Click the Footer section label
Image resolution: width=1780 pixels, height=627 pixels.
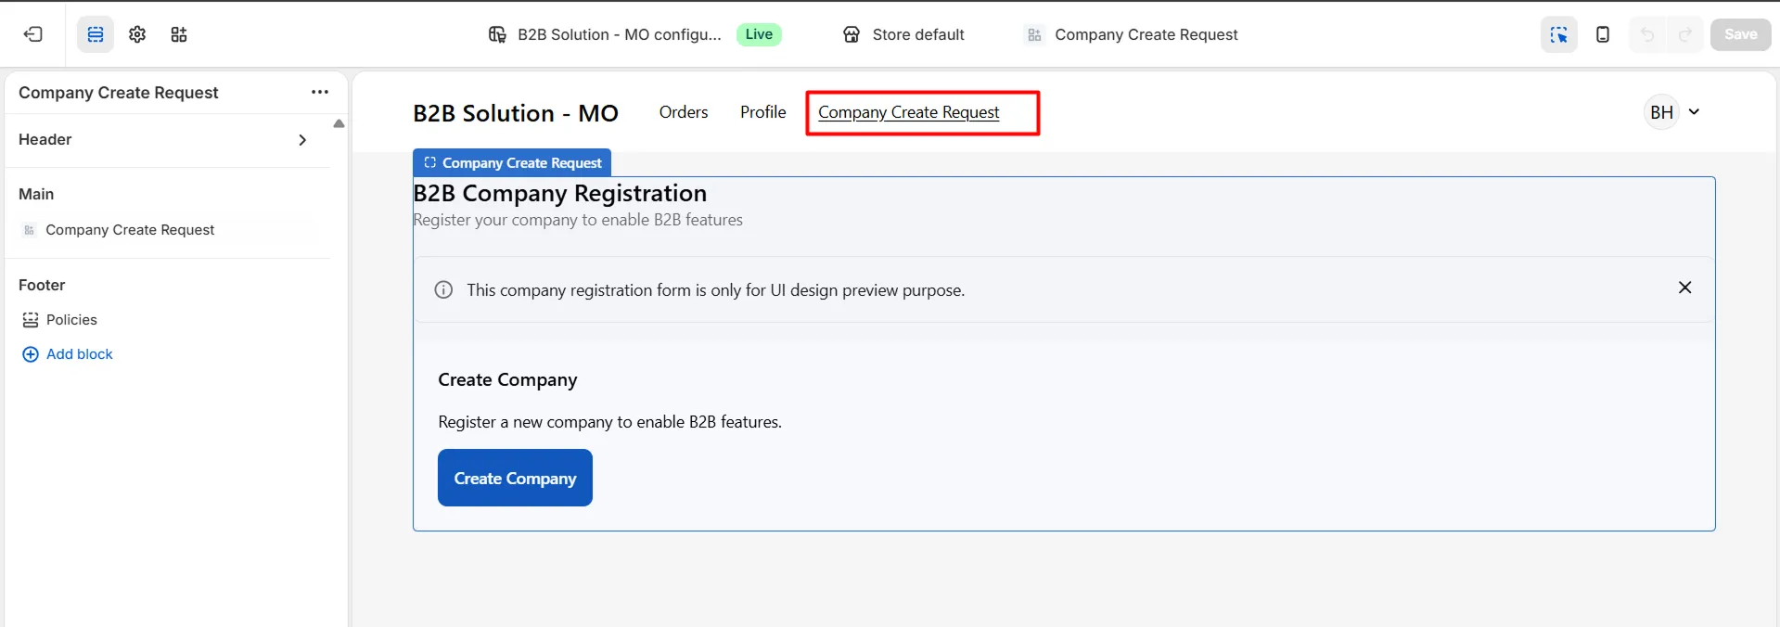coord(42,285)
